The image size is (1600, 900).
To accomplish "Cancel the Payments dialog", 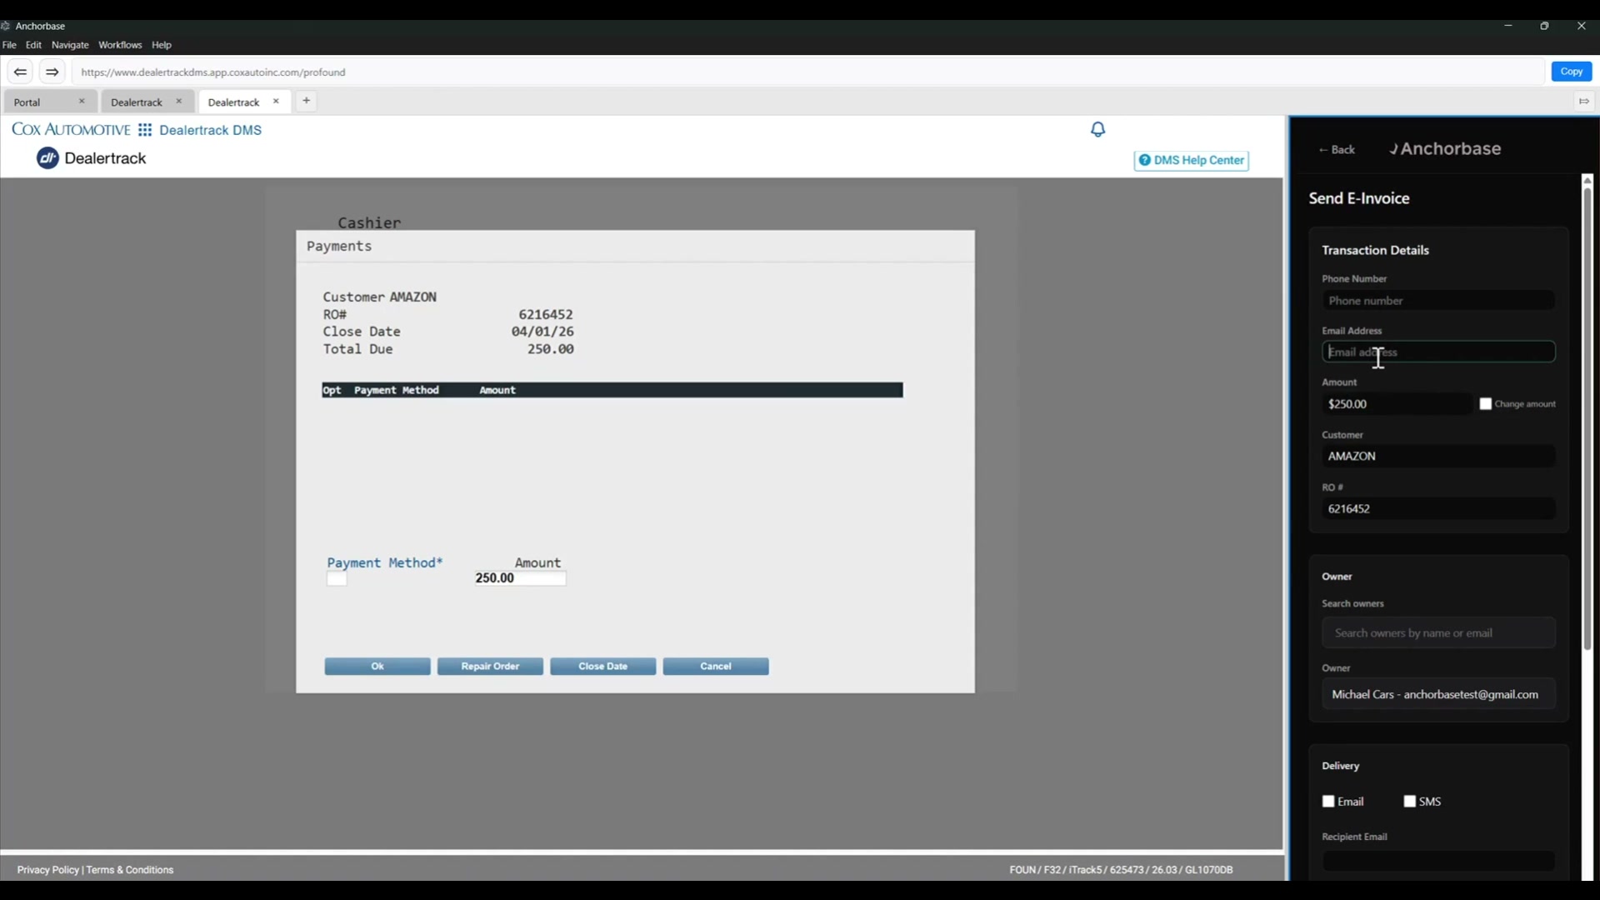I will 716,667.
